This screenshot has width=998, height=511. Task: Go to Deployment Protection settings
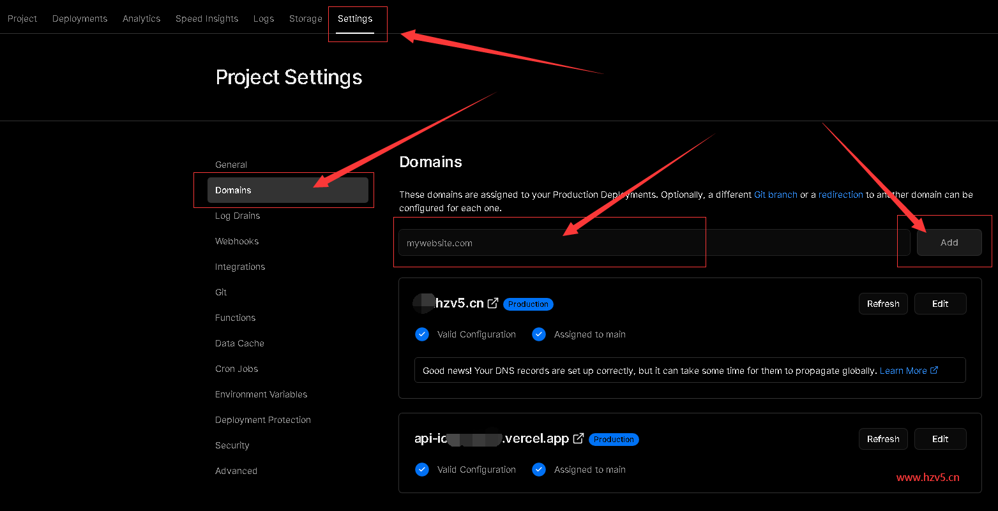[x=263, y=420]
